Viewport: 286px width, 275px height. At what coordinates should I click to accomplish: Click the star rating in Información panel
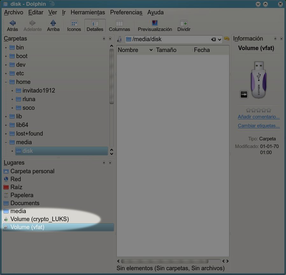click(259, 110)
